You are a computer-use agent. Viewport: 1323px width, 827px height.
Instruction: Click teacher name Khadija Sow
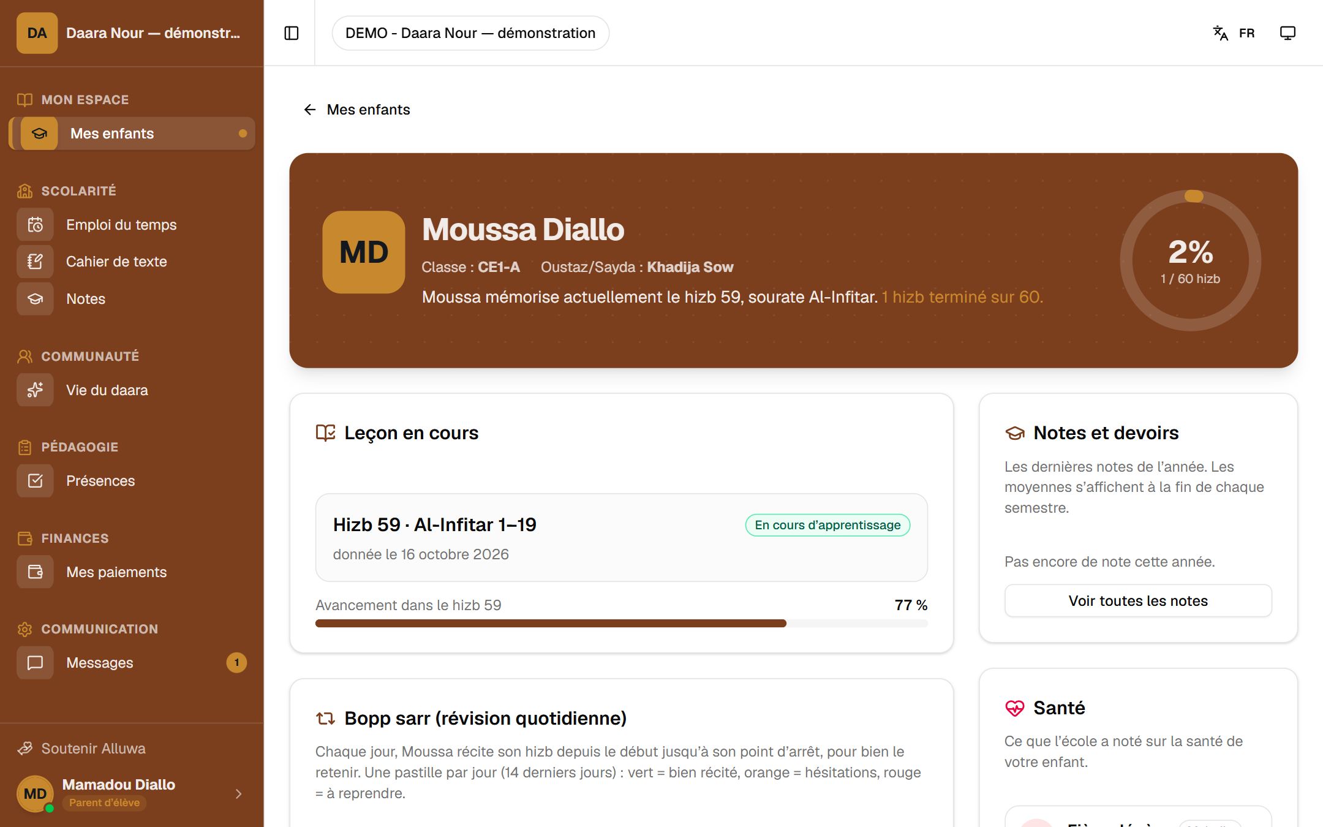[x=690, y=267]
